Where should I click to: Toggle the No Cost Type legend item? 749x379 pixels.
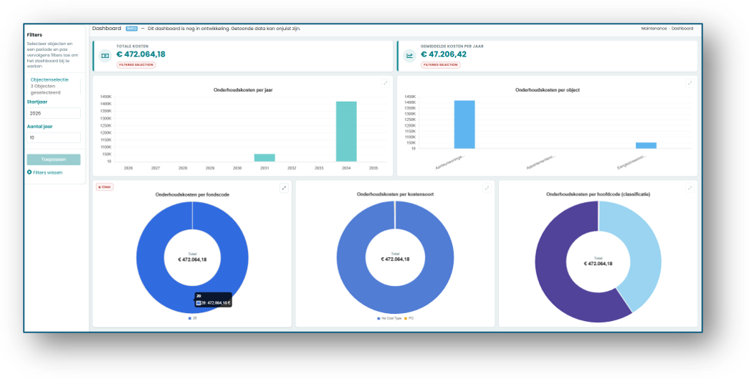[x=389, y=318]
